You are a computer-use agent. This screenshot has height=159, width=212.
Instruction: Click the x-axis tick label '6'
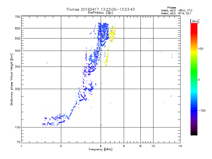click(124, 146)
